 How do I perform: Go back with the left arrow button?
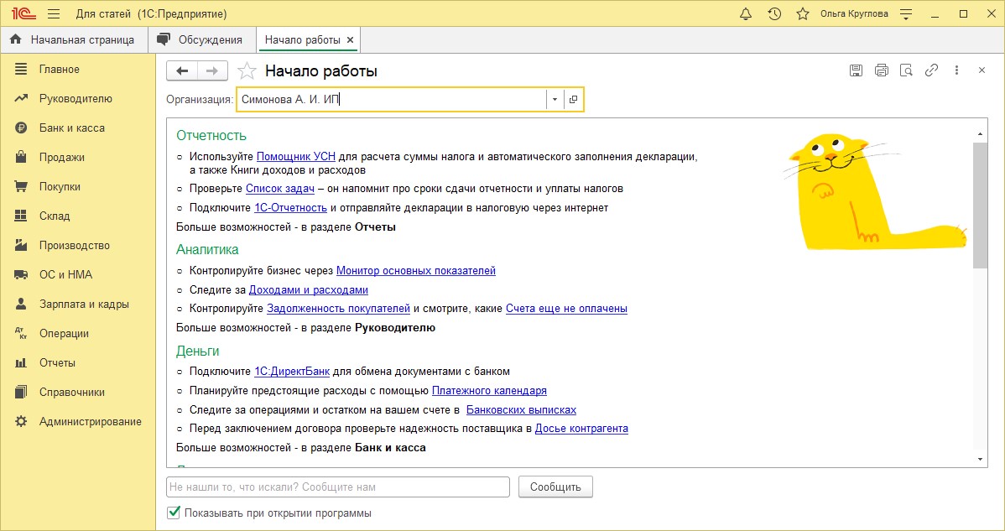point(182,70)
